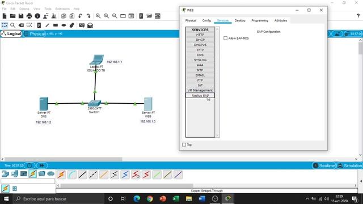Screen dimensions: 363x204
Task: Pick the Console light-blue cable
Action: 72,175
